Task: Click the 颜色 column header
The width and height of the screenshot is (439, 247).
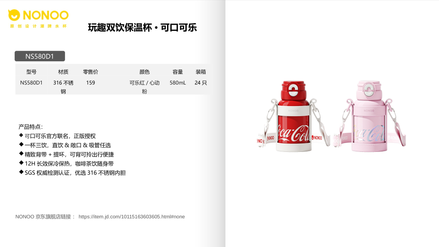Action: pyautogui.click(x=144, y=72)
